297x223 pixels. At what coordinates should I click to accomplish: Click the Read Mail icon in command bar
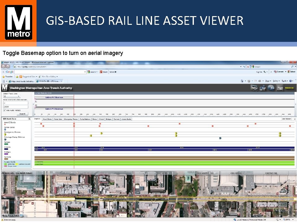[255, 81]
